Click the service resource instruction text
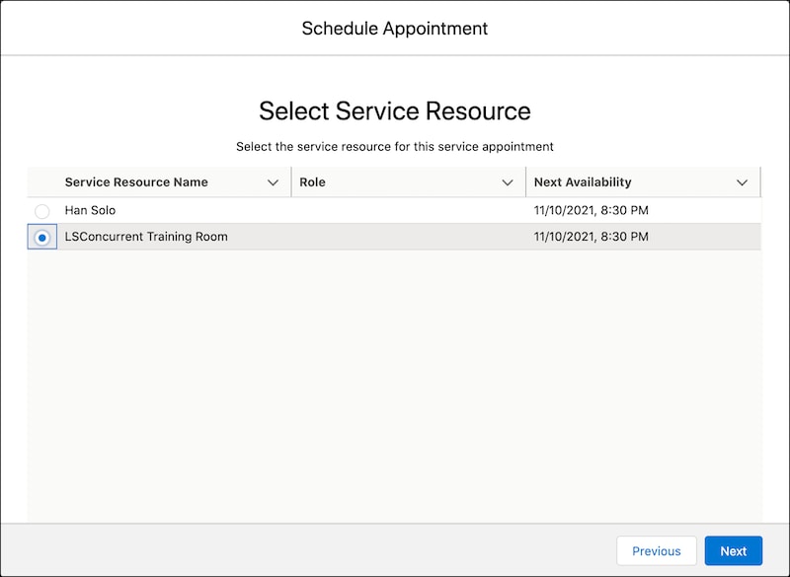Screen dimensions: 790x577 coord(395,146)
